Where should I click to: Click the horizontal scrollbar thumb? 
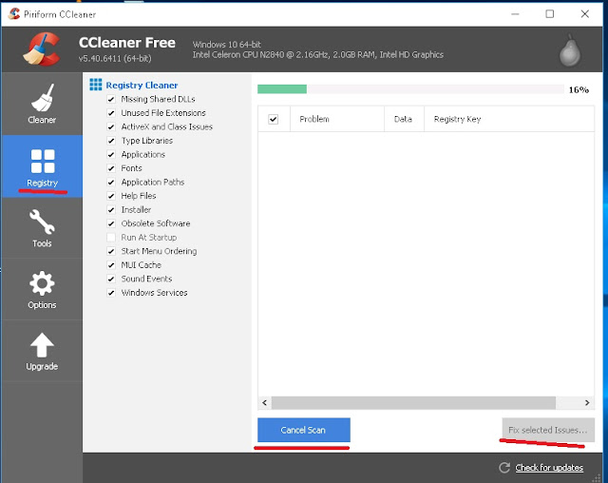point(413,403)
